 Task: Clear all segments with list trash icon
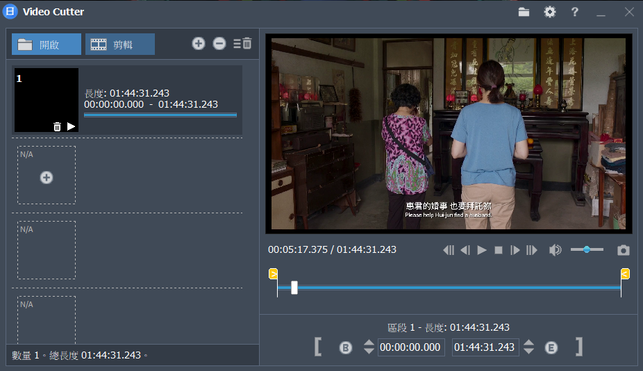click(x=242, y=44)
